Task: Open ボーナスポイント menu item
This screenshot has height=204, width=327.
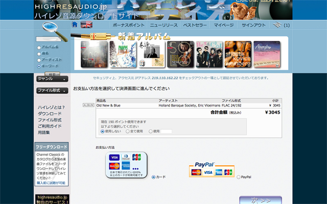Action: pyautogui.click(x=128, y=25)
